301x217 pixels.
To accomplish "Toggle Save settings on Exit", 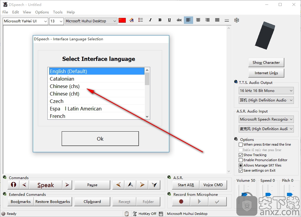I will click(241, 170).
